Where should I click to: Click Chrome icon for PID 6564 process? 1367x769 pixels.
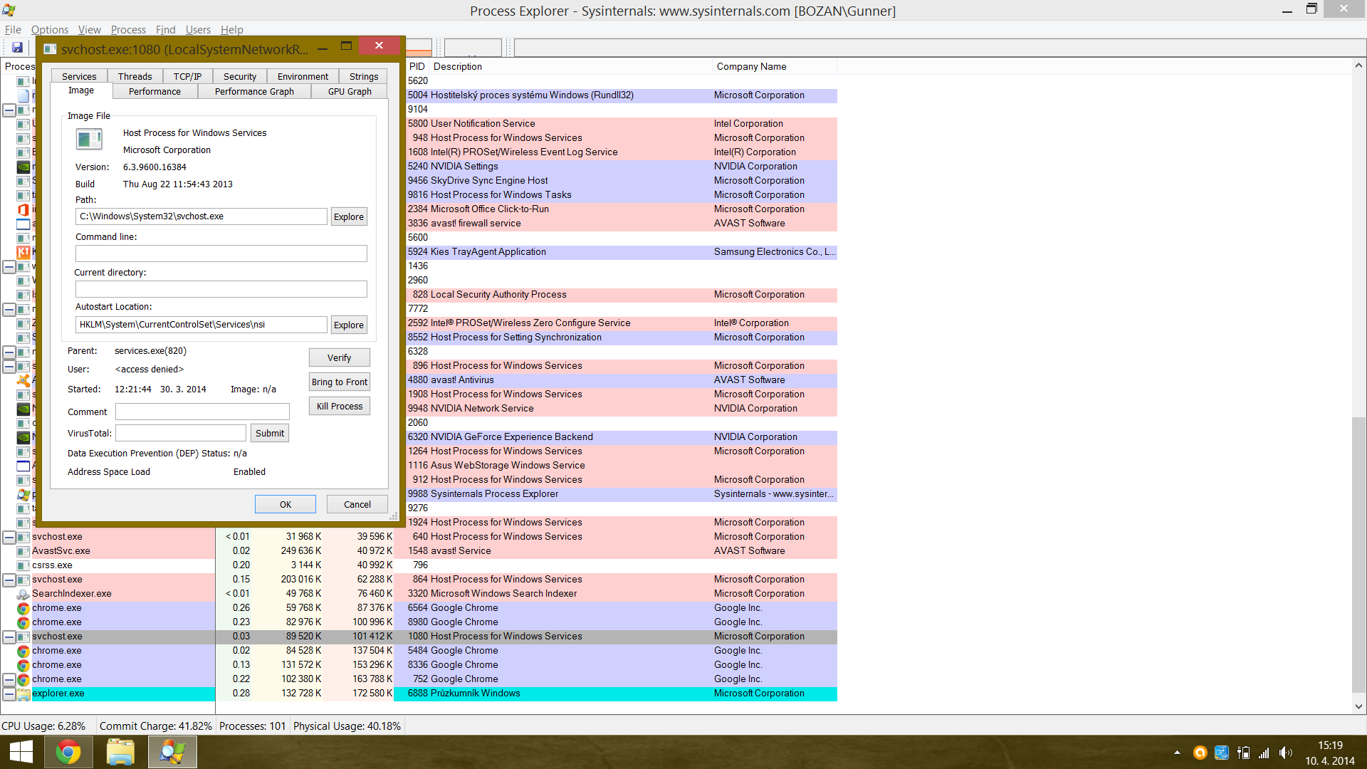[23, 608]
